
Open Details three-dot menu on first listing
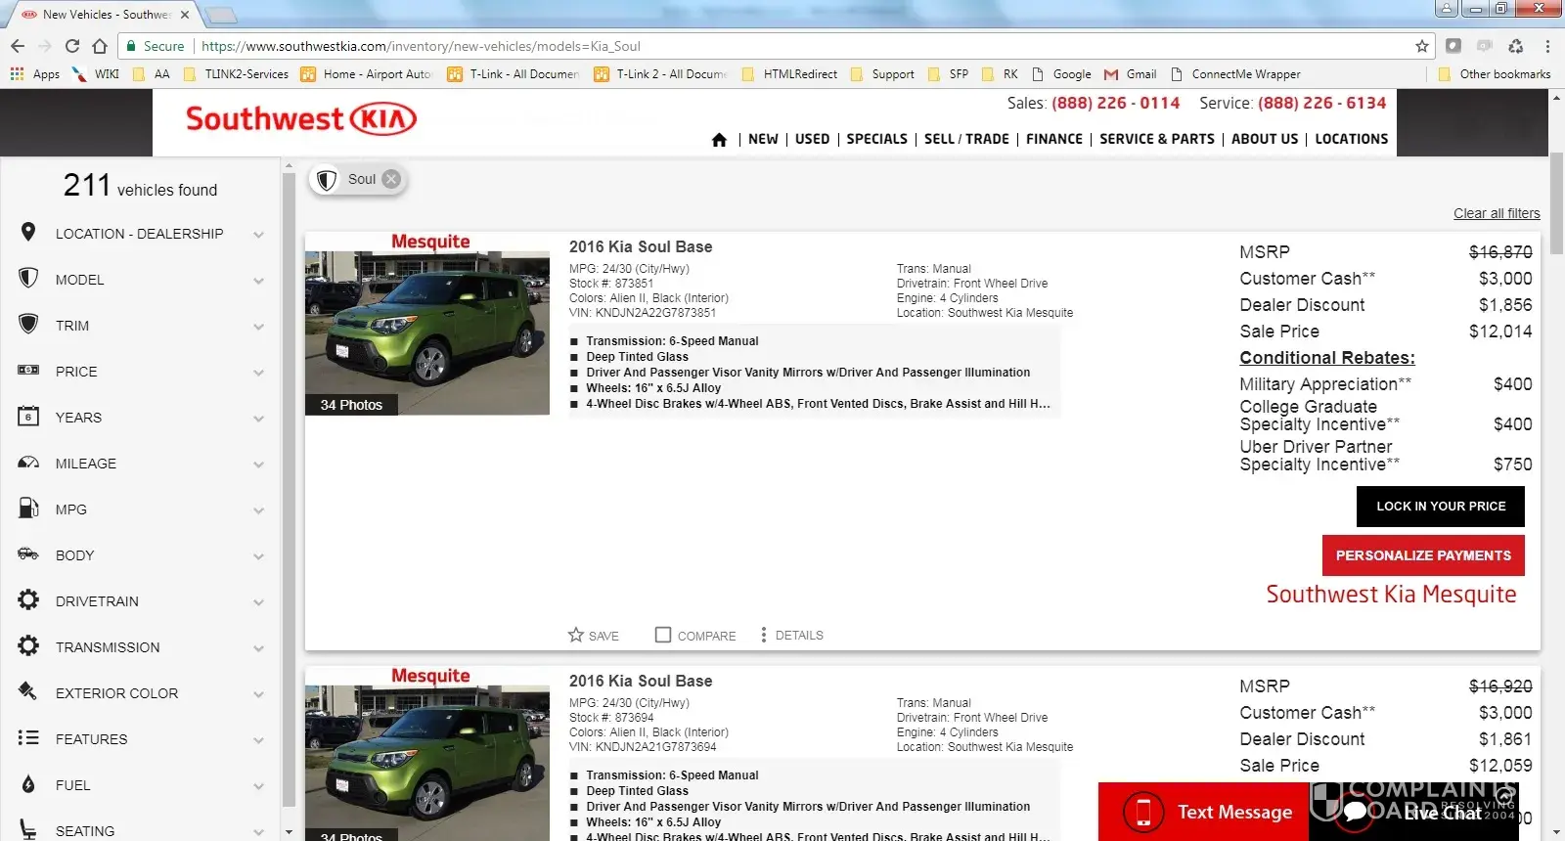tap(764, 635)
